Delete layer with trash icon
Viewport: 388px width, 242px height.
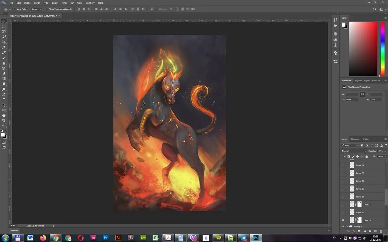(381, 231)
